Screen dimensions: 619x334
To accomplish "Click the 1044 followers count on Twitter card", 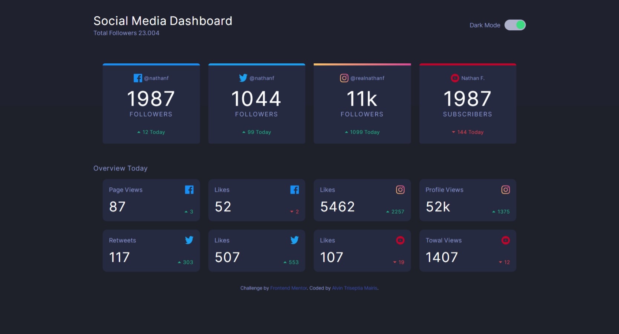I will click(x=256, y=99).
